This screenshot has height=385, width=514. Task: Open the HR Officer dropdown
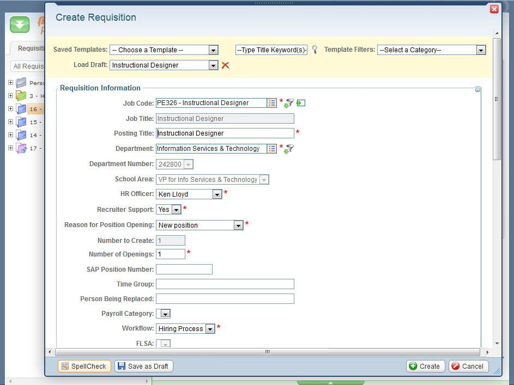click(217, 194)
